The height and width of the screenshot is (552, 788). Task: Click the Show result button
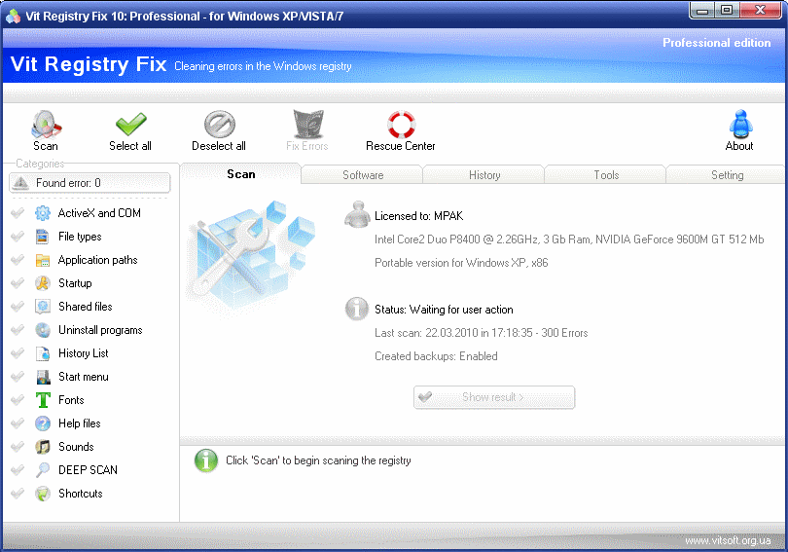point(494,397)
